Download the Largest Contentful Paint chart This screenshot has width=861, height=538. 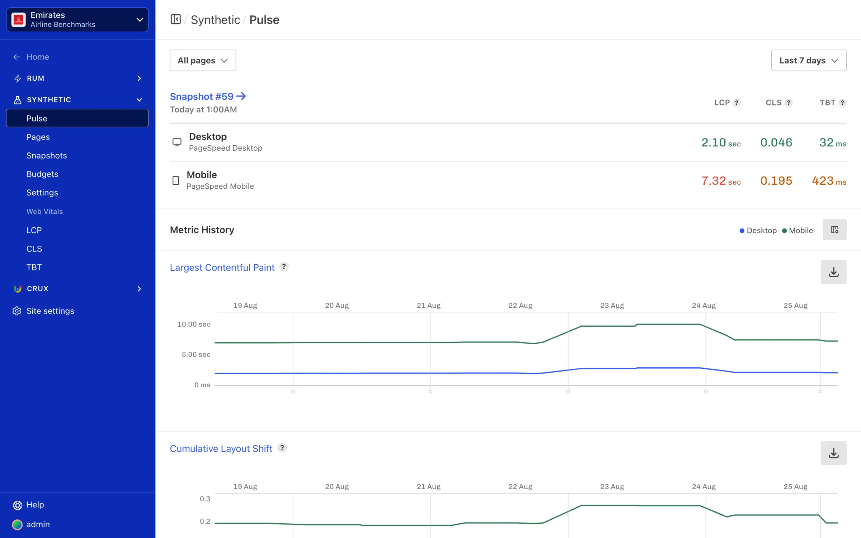point(834,272)
